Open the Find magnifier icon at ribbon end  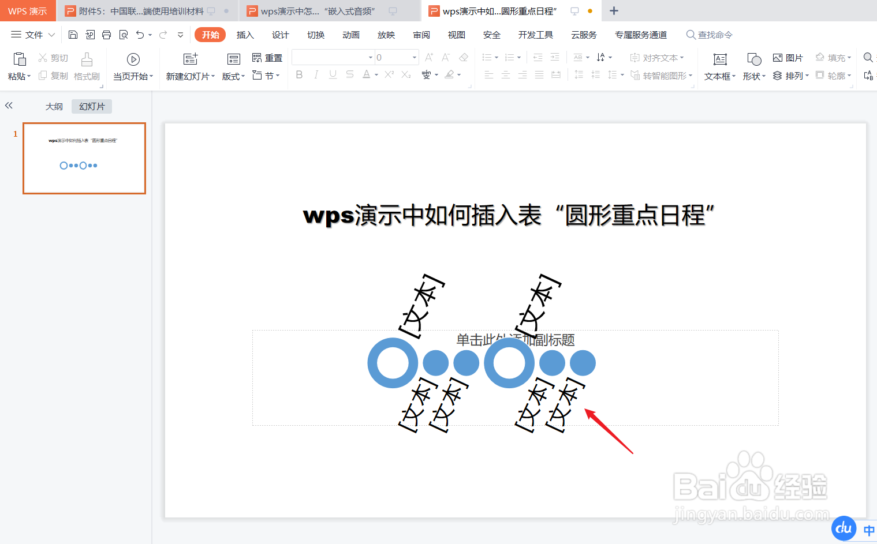coord(868,57)
